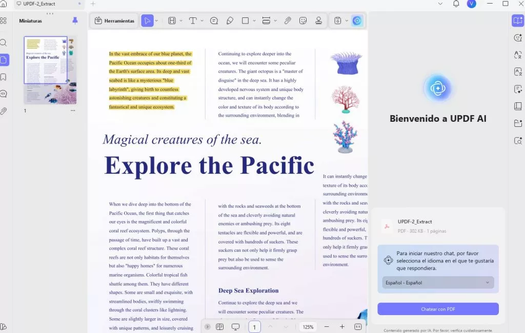Click the Bienvenido a UPDF AI logo

pos(438,88)
